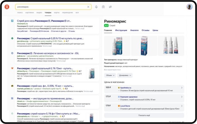Expand the Хорошее здоровье offer chevron
This screenshot has height=124, width=197.
(182, 97)
